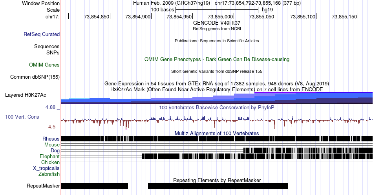Click the 73,854,900 ruler position
The height and width of the screenshot is (195, 373).
pos(138,16)
